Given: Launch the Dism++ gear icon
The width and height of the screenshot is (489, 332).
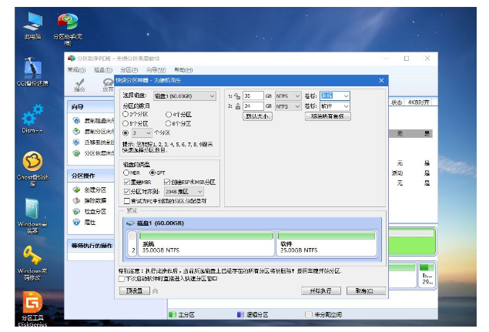Looking at the screenshot, I should click(x=32, y=118).
